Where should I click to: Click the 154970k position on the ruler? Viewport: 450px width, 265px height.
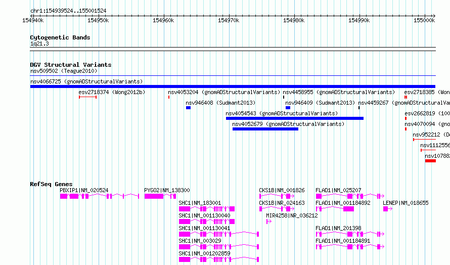tap(229, 20)
